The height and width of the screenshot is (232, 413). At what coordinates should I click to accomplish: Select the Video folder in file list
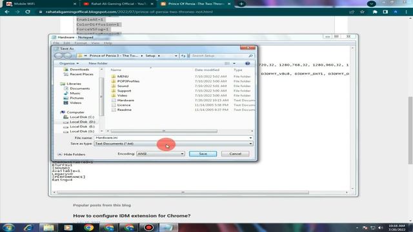click(122, 95)
